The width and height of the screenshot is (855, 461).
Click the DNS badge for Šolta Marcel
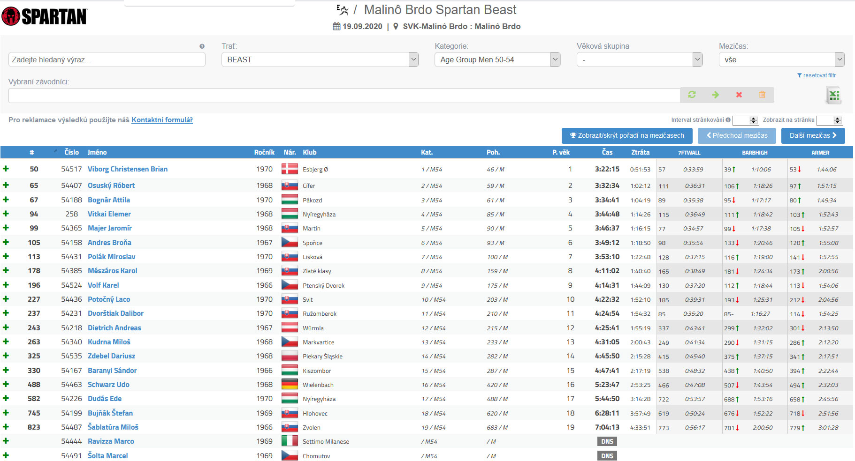point(607,456)
